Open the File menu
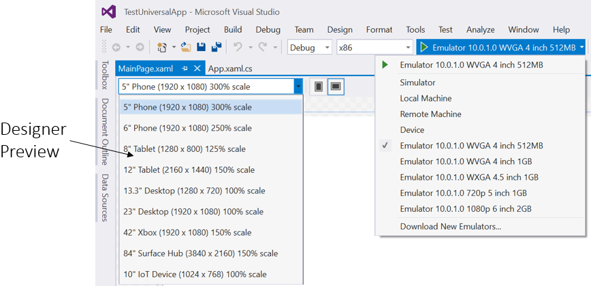The height and width of the screenshot is (286, 591). click(106, 30)
